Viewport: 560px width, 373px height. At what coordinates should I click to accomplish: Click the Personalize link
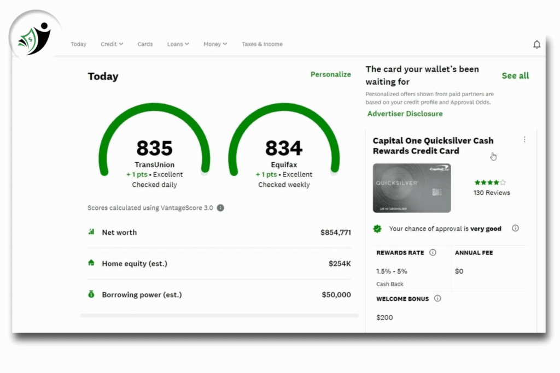(x=331, y=74)
